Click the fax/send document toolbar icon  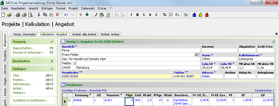(x=24, y=15)
